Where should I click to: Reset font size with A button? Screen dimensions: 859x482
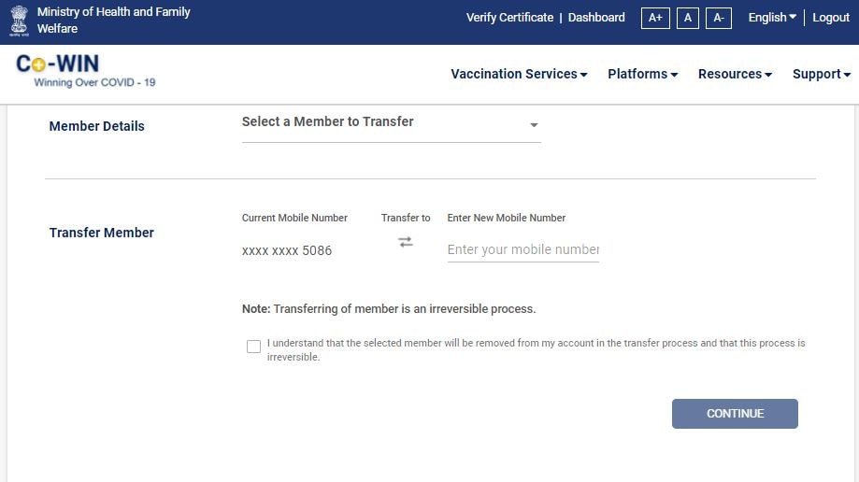(x=688, y=18)
